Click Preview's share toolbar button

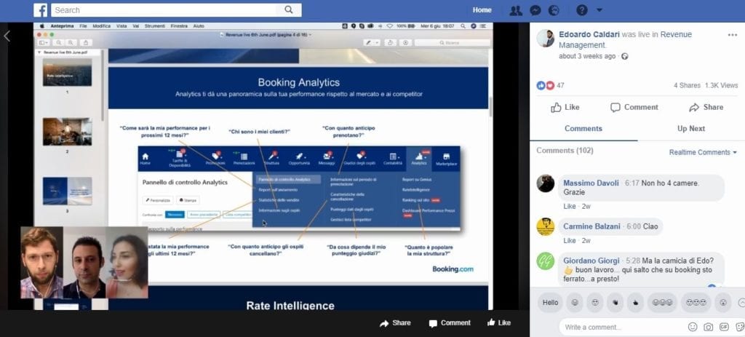[x=86, y=43]
